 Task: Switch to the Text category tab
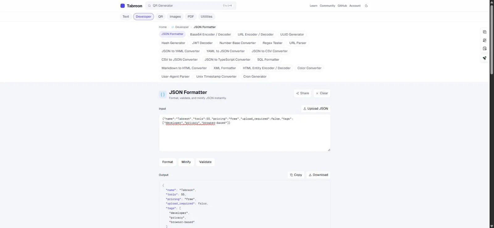[x=126, y=17]
